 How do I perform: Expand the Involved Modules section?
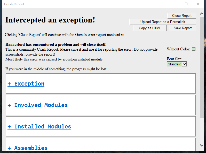pos(38,105)
